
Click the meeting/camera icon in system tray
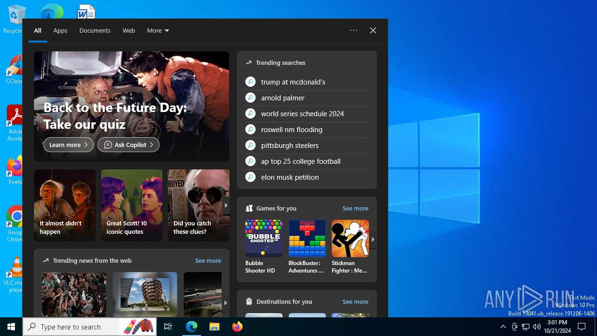point(514,327)
